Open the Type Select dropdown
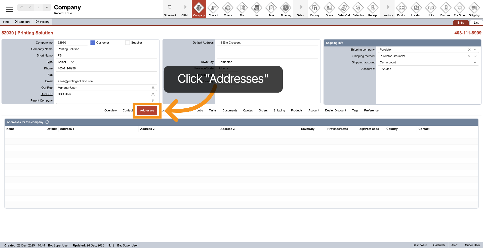 pyautogui.click(x=66, y=62)
